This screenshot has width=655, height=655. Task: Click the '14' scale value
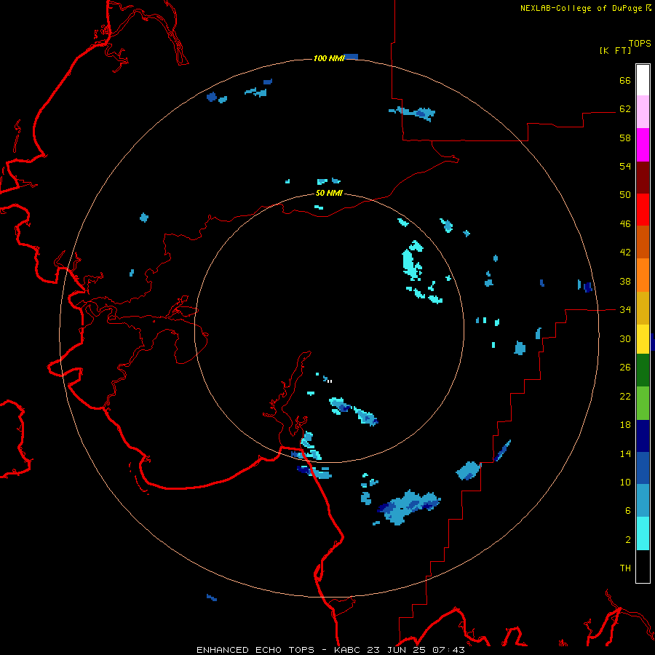[625, 453]
